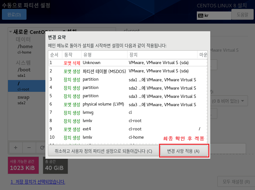Click the 사용 가능한 공간 1023 KiB box
Screen dimensions: 255x190
23,165
